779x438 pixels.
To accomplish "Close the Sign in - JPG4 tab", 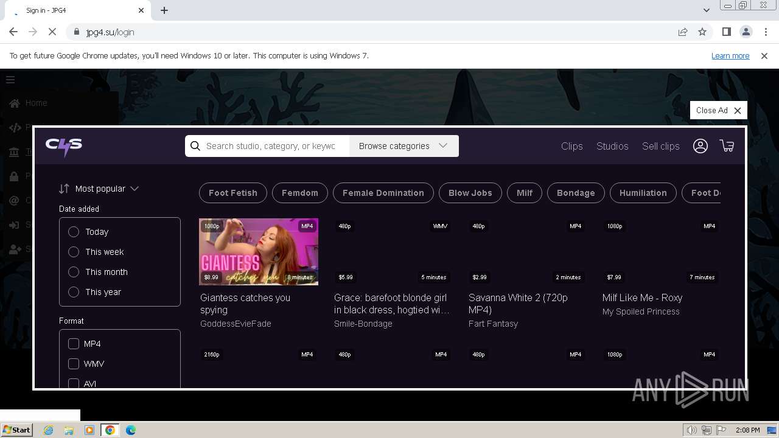I will (x=141, y=10).
